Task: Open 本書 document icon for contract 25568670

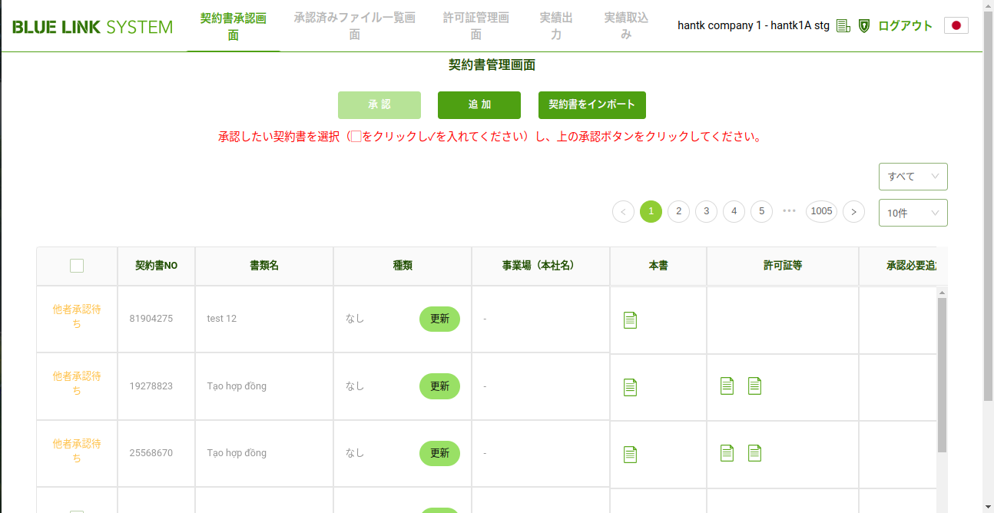Action: (630, 455)
